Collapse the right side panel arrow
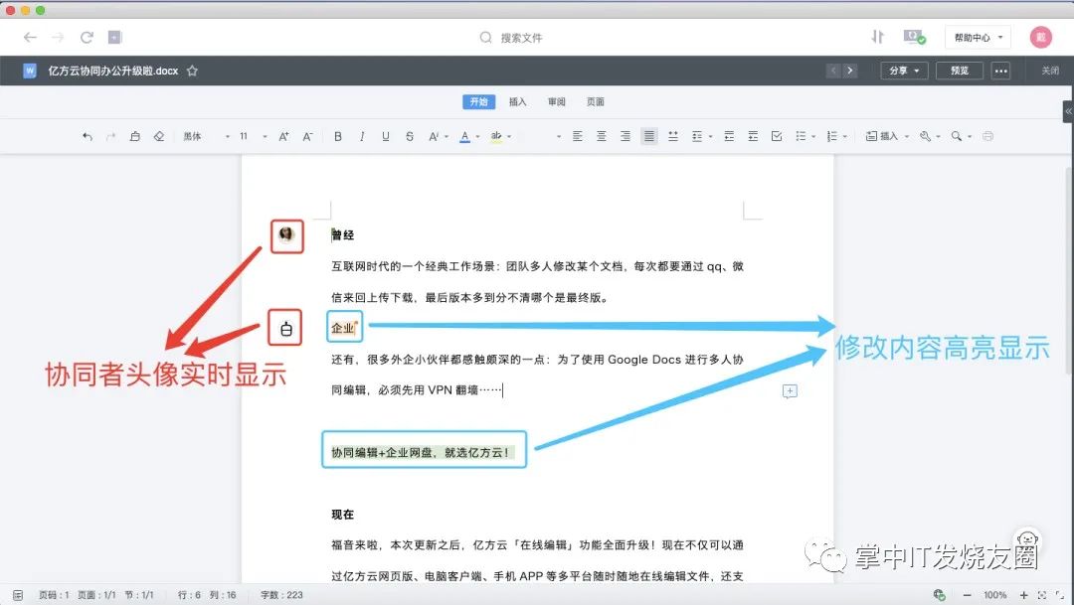The height and width of the screenshot is (605, 1074). 1068,111
